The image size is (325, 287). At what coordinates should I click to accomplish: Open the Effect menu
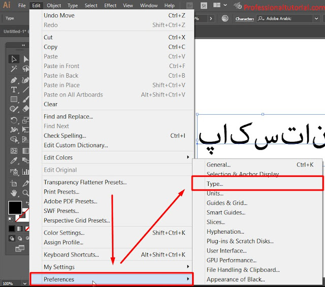110,6
